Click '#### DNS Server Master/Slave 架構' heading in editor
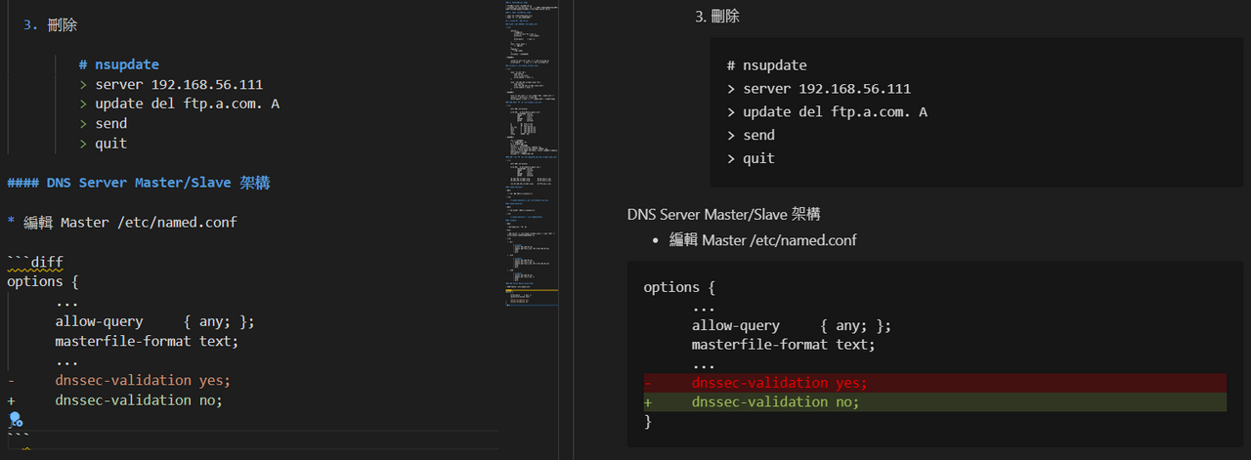The height and width of the screenshot is (460, 1251). [139, 183]
